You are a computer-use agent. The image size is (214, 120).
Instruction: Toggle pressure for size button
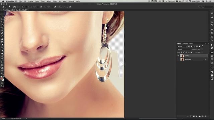pyautogui.click(x=70, y=7)
